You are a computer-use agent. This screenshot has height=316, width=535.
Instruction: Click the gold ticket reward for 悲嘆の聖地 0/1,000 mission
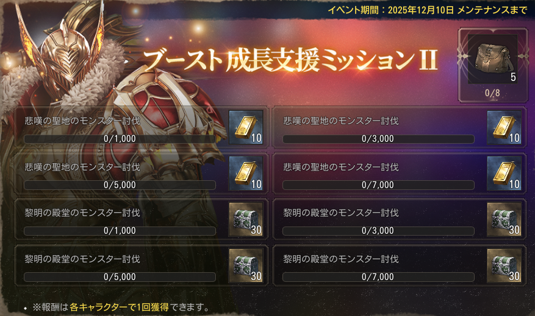(246, 127)
